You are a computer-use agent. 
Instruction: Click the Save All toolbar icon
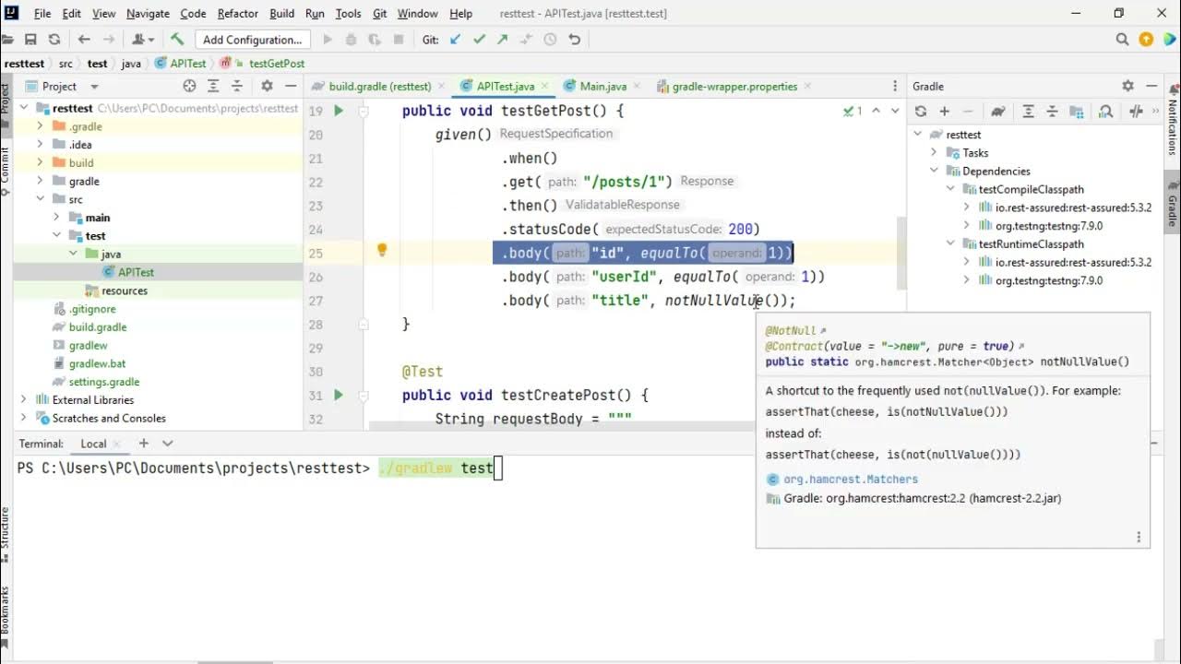[x=30, y=40]
